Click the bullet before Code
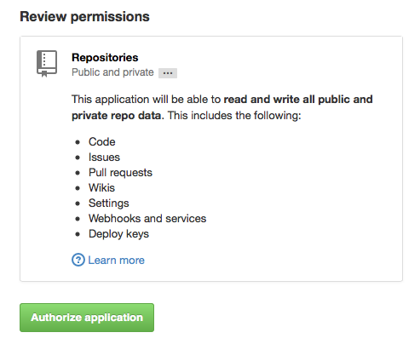The width and height of the screenshot is (420, 344). click(78, 142)
